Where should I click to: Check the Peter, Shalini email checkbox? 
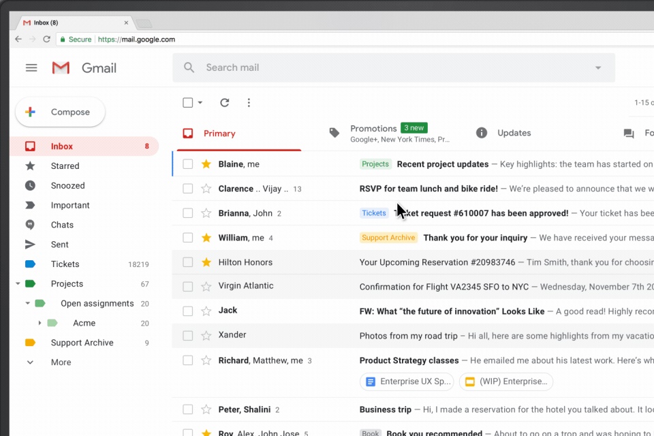pos(188,409)
